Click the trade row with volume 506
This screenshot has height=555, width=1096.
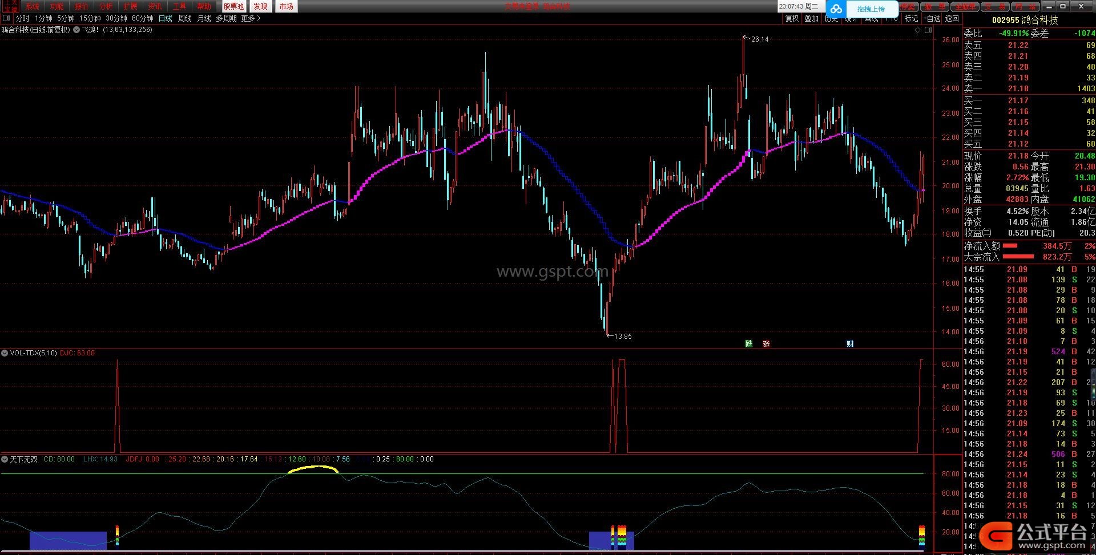click(1029, 455)
